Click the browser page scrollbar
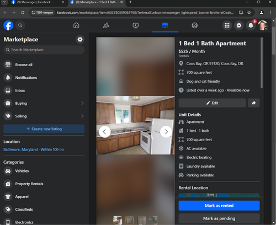The width and height of the screenshot is (276, 225). 273,41
